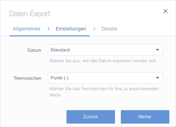
Task: Click the Standard value text
Action: click(x=60, y=50)
